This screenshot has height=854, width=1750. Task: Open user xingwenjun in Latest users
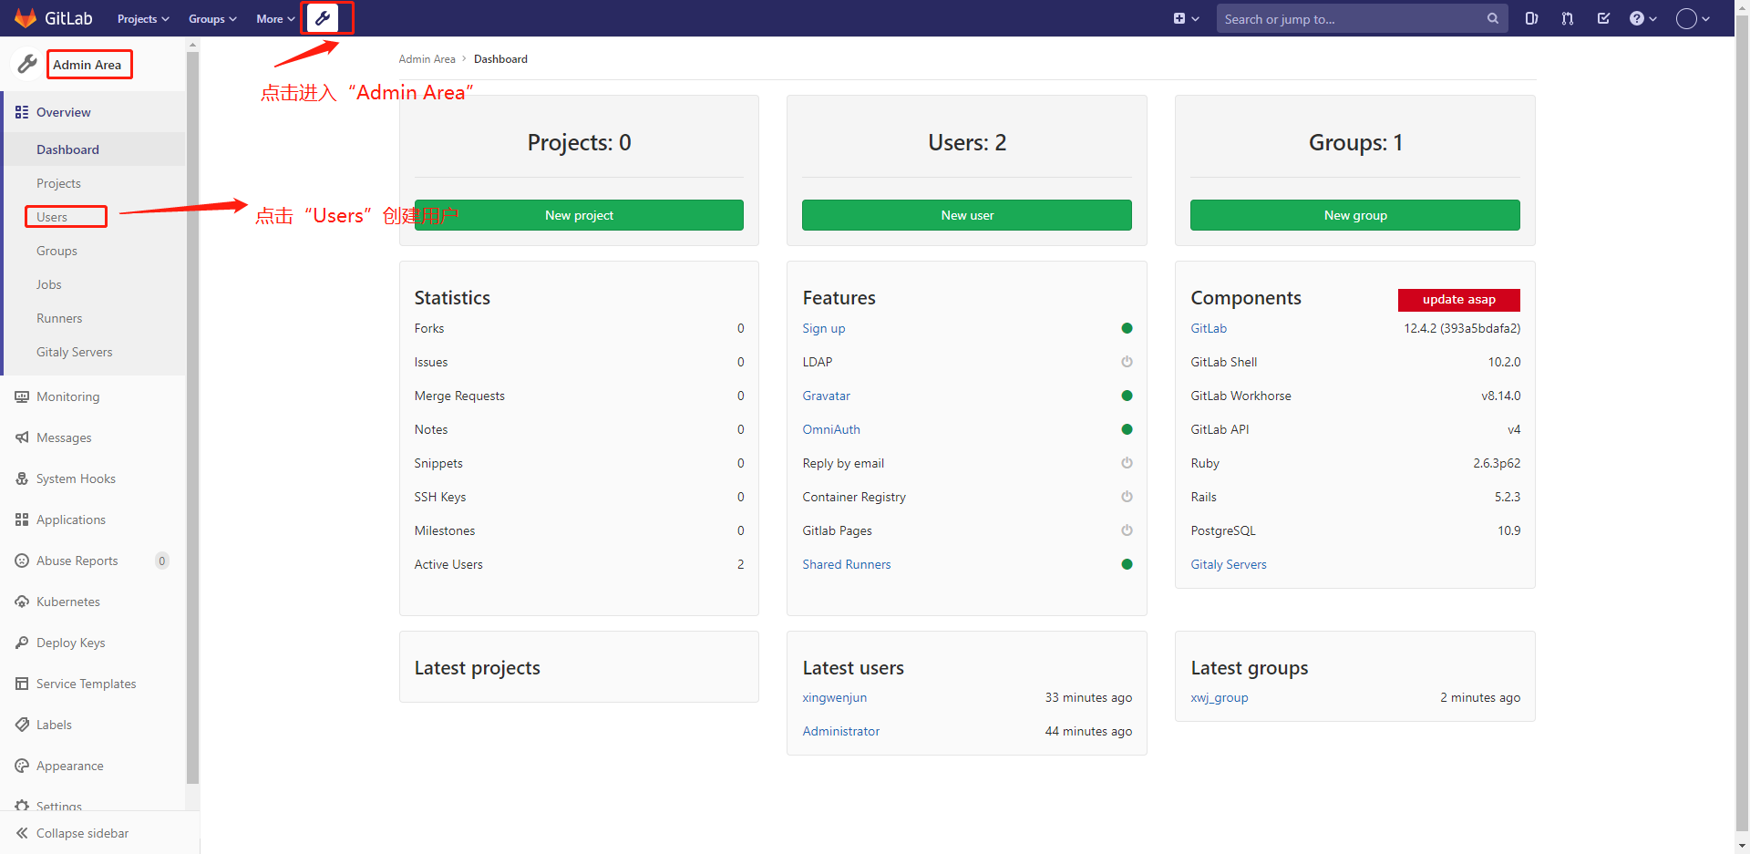pyautogui.click(x=835, y=697)
